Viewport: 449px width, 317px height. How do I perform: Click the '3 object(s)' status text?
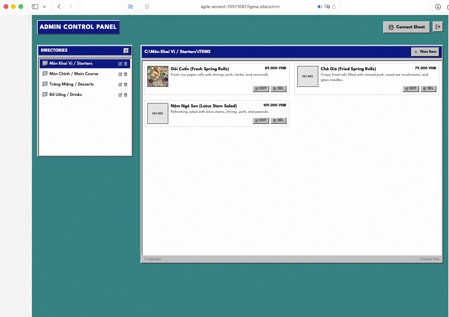153,259
